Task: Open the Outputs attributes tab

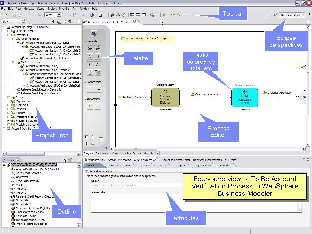Action: (x=181, y=166)
